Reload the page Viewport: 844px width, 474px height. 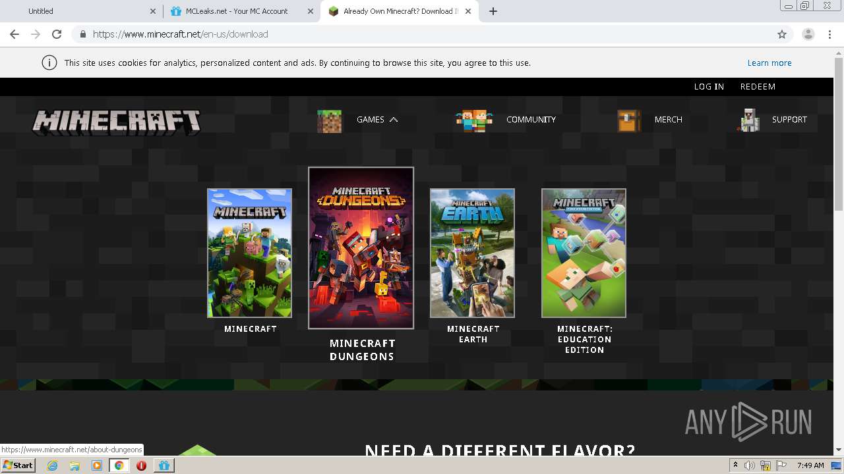pyautogui.click(x=57, y=34)
